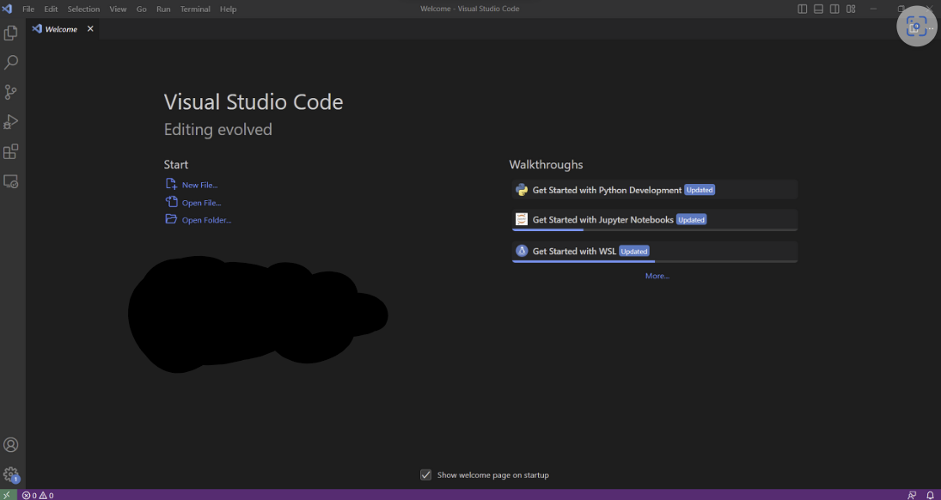Click the New File icon
This screenshot has height=500, width=941.
point(171,184)
